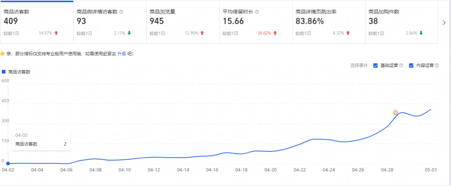451x186 pixels.
Task: Select the 商品访客数 metric card
Action: click(37, 22)
